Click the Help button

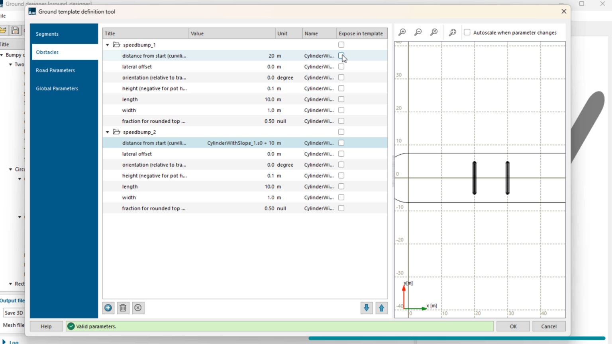46,326
